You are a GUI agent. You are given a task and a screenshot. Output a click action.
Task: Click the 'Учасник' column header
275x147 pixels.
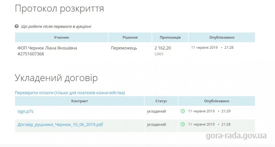(x=62, y=37)
